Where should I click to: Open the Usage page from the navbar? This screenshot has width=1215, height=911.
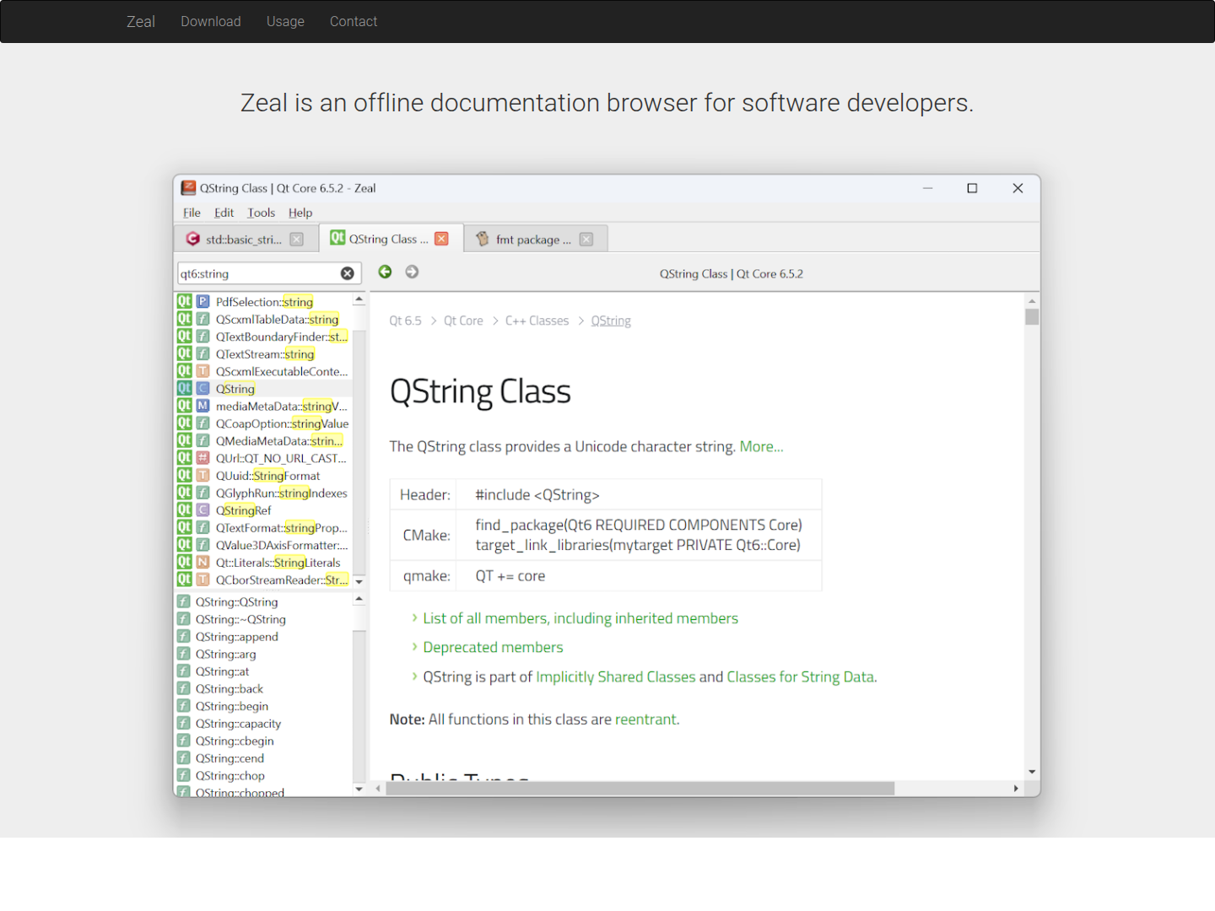[285, 21]
